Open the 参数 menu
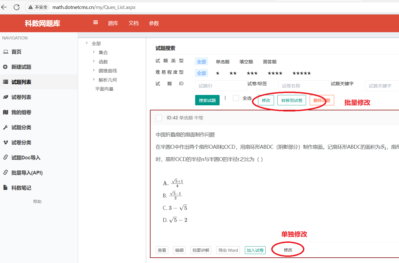The width and height of the screenshot is (399, 263). pyautogui.click(x=154, y=23)
